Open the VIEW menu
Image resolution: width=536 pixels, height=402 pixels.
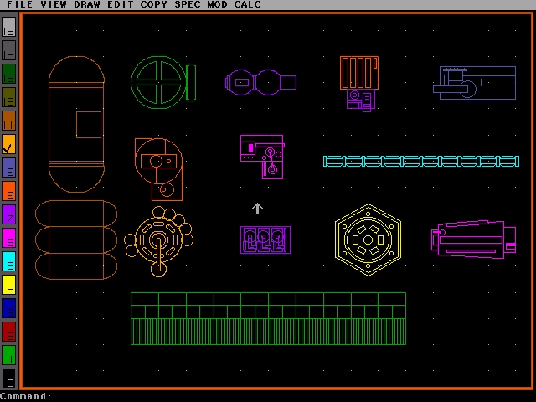tap(53, 5)
